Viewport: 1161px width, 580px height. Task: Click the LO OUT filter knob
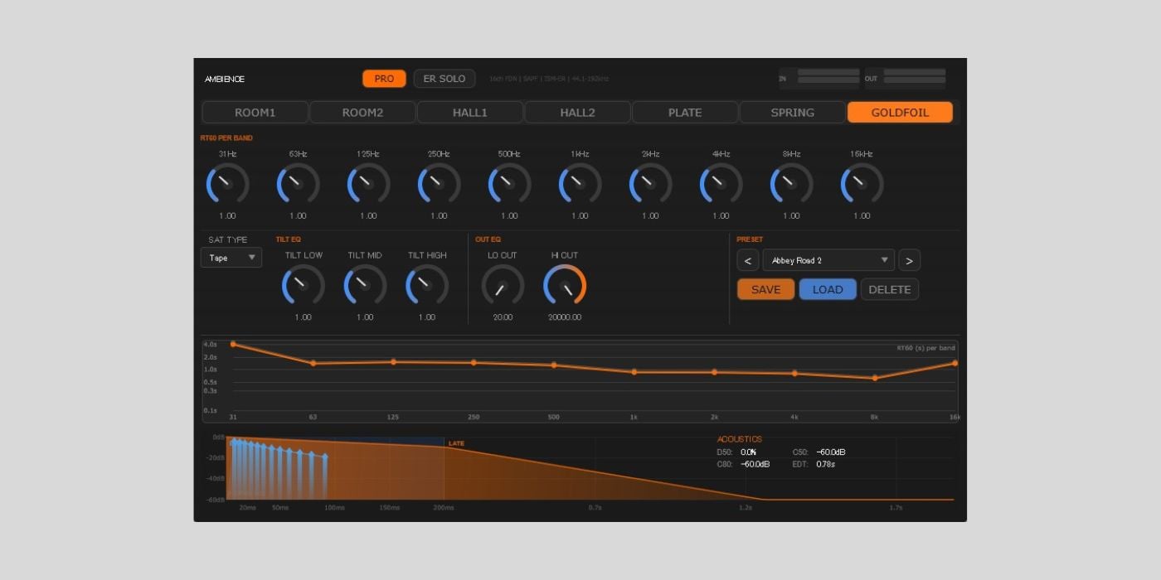pyautogui.click(x=503, y=285)
